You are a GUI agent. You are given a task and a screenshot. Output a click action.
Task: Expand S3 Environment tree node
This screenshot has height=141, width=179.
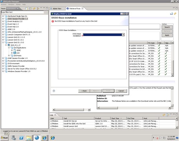tap(3, 63)
